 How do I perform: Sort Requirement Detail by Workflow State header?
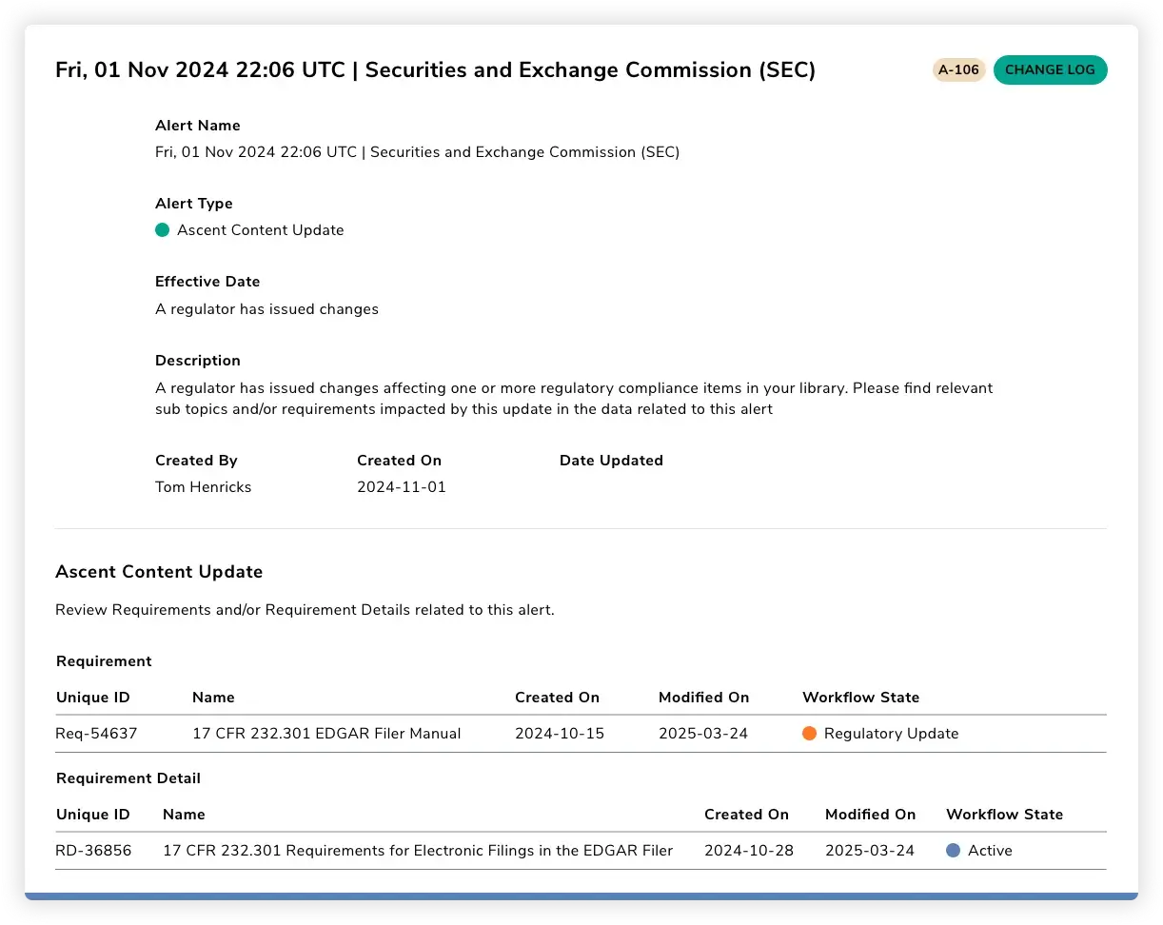[x=1004, y=815]
